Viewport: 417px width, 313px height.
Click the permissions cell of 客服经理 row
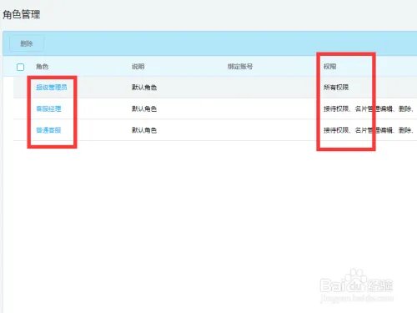point(369,109)
